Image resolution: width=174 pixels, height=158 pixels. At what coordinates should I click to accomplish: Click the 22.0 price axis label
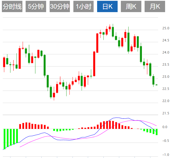pyautogui.click(x=166, y=101)
